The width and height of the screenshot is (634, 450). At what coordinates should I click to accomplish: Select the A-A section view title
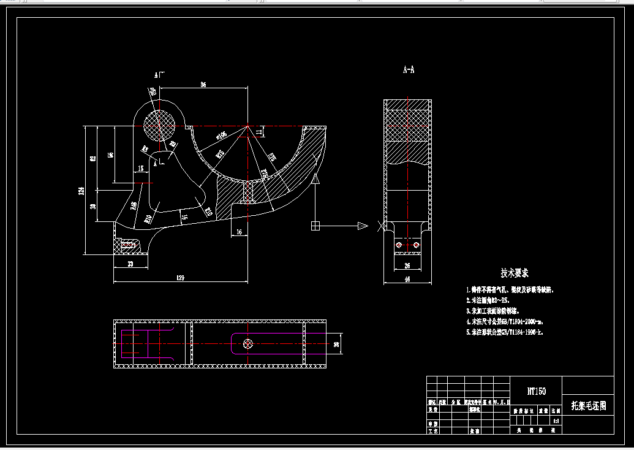pyautogui.click(x=409, y=70)
